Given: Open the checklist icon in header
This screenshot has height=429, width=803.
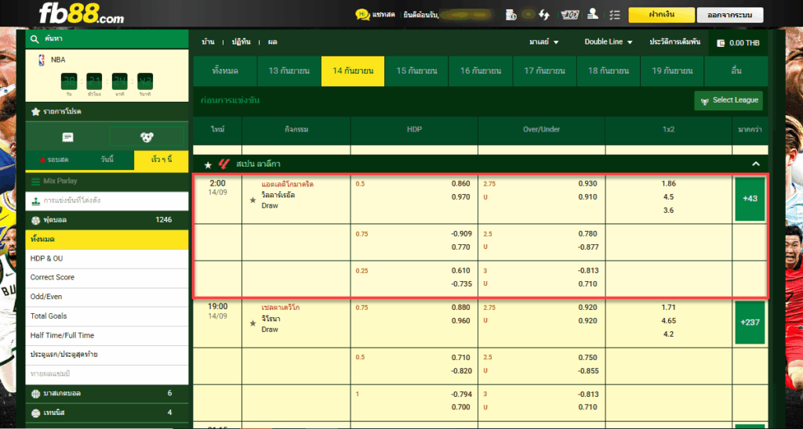Looking at the screenshot, I should point(615,15).
